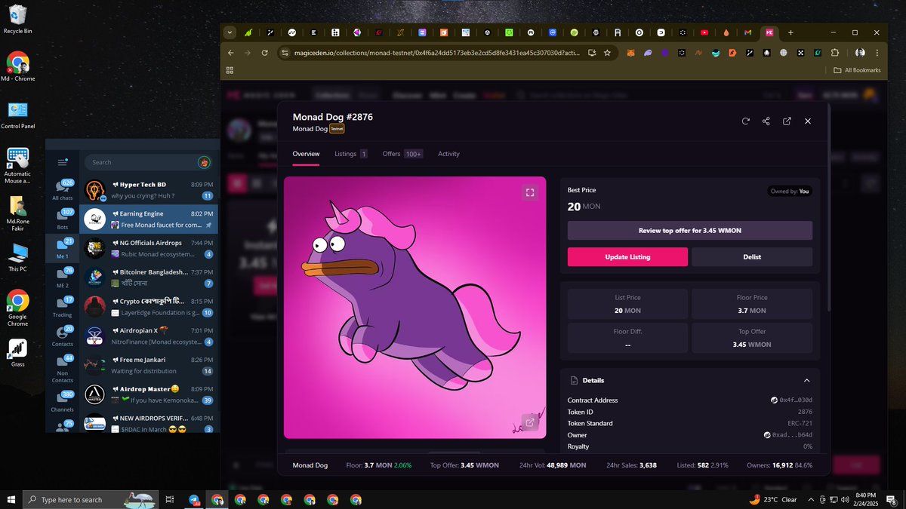Click the Update Listing button

[627, 256]
